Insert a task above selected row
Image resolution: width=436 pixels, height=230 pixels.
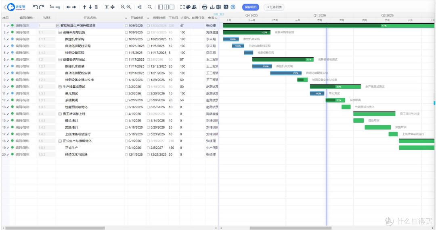[x=52, y=7]
